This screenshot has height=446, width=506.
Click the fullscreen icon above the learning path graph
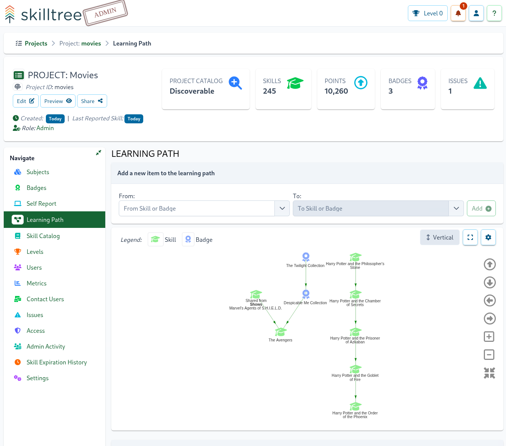pyautogui.click(x=470, y=237)
